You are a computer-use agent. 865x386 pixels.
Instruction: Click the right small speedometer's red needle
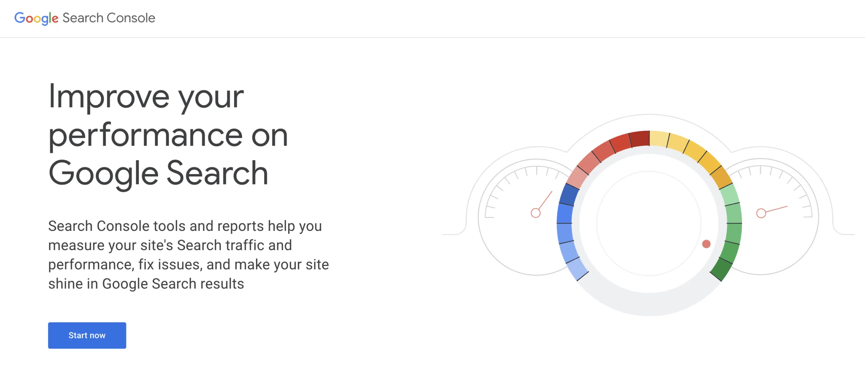pos(776,209)
